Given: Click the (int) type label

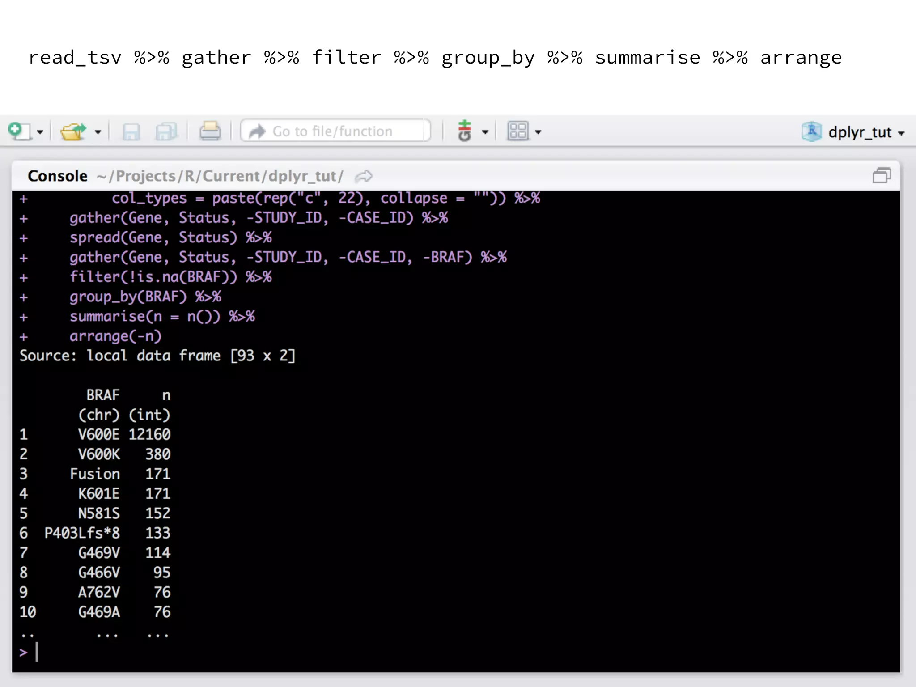Looking at the screenshot, I should tap(149, 415).
